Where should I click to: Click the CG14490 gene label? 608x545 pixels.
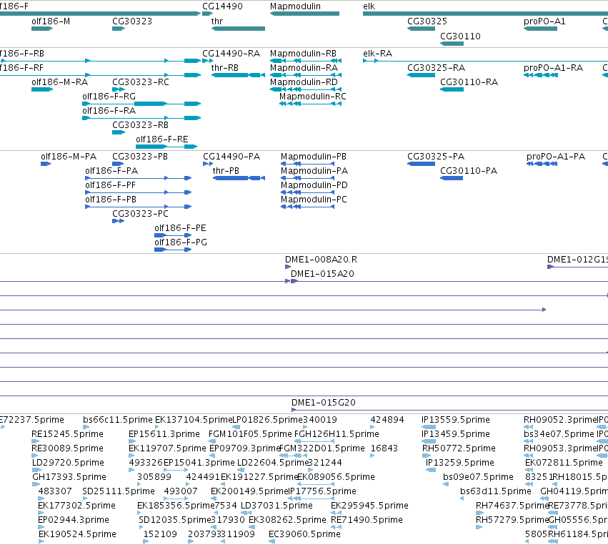223,6
